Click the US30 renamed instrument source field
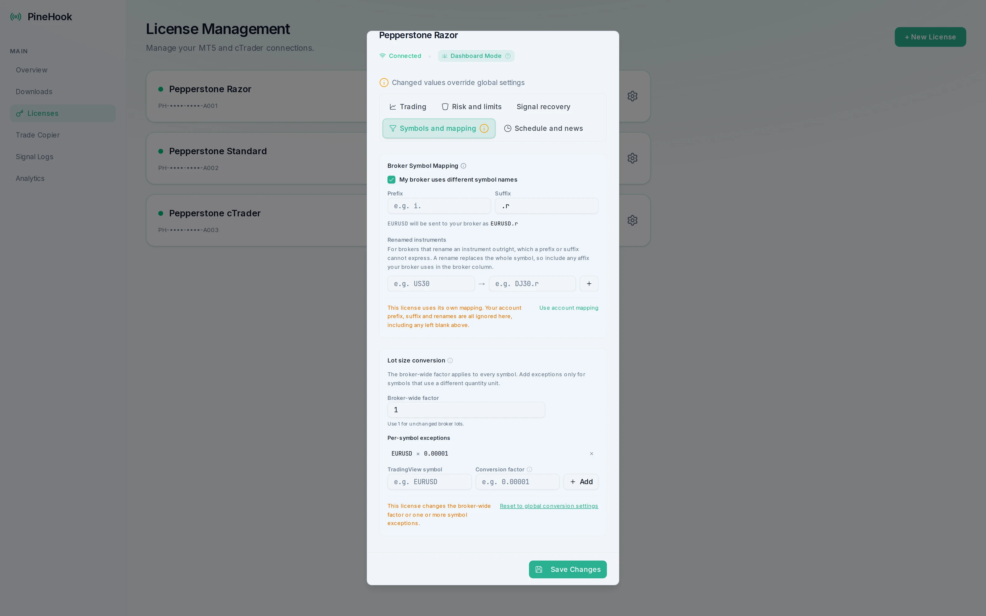Image resolution: width=986 pixels, height=616 pixels. [x=431, y=284]
